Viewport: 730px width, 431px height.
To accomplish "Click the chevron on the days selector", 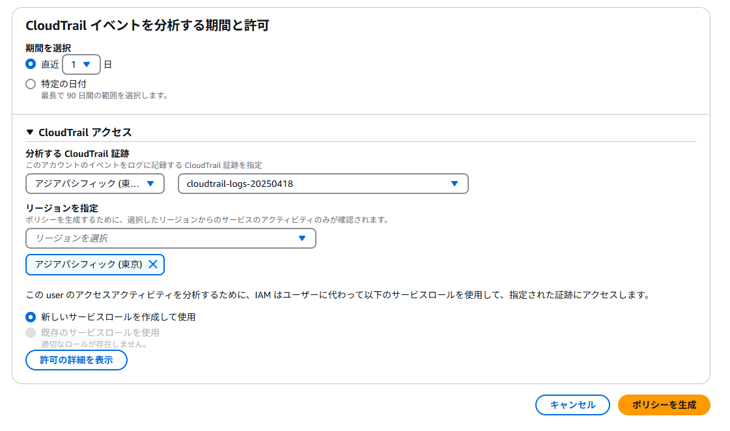I will point(90,64).
